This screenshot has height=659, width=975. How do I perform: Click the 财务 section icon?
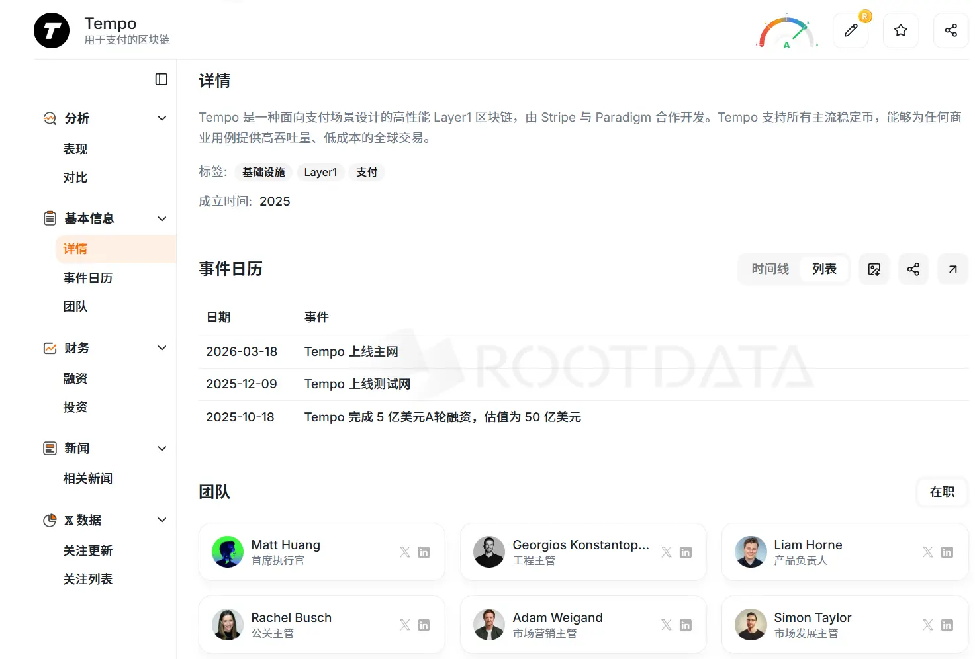coord(50,348)
